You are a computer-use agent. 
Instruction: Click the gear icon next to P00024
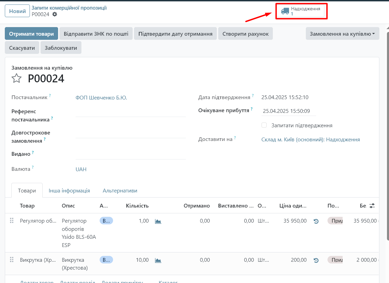[x=55, y=14]
